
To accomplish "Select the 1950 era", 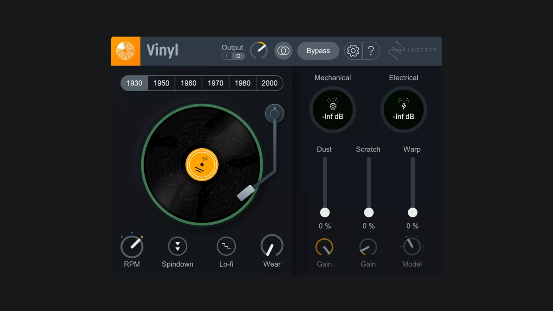I will pyautogui.click(x=161, y=83).
